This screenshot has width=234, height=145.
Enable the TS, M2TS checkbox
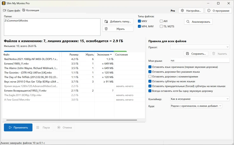click(x=161, y=27)
